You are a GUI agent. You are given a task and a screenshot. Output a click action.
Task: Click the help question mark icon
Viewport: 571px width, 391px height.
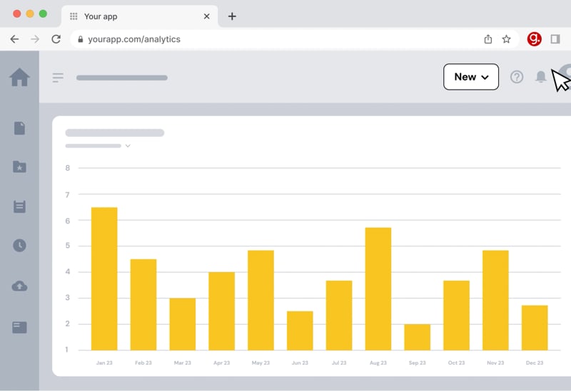tap(517, 77)
